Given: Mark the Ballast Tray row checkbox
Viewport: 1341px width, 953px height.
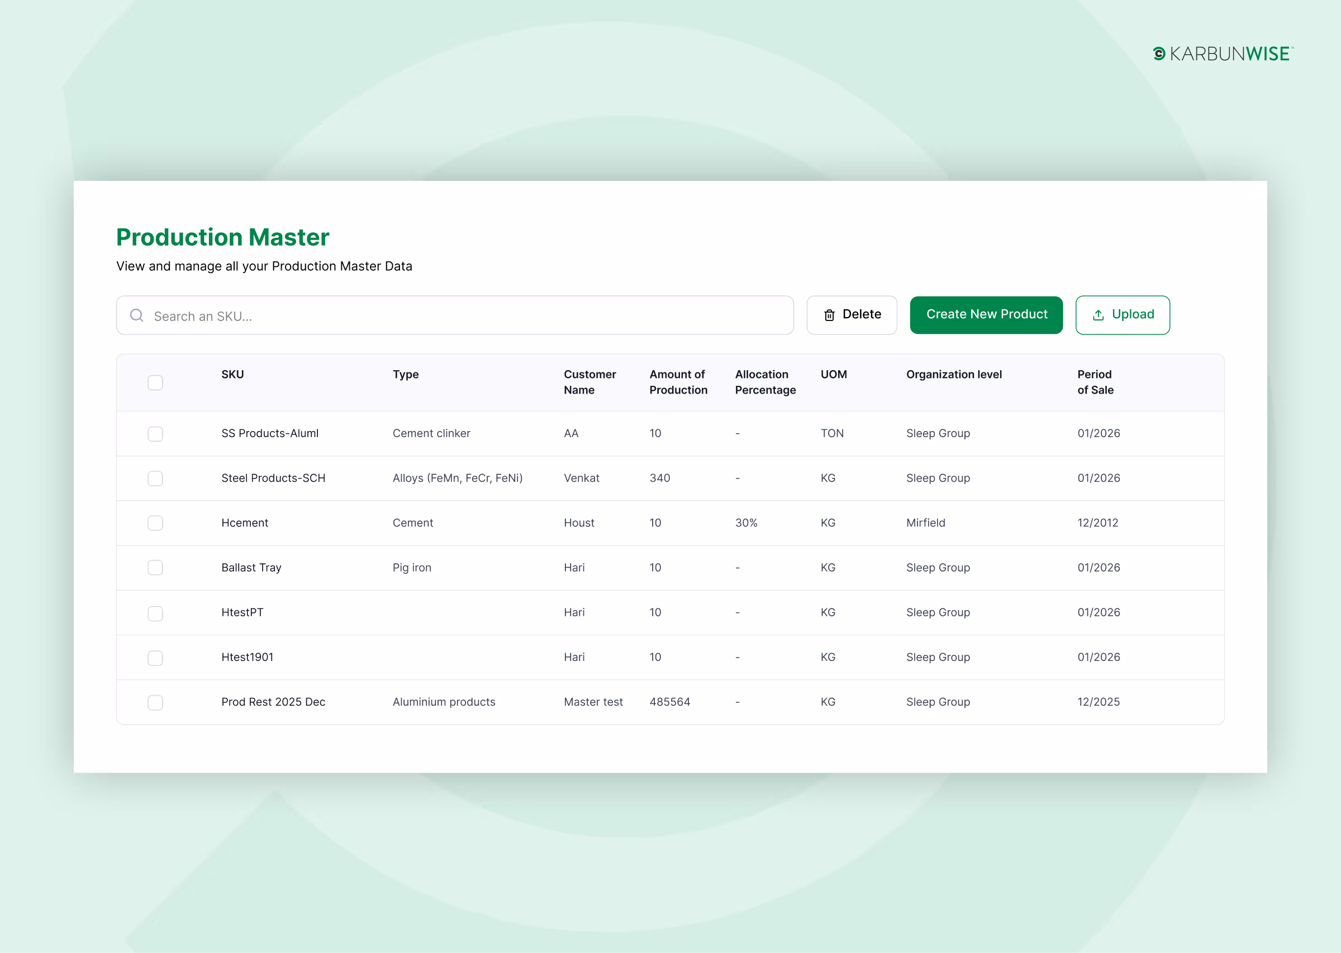Looking at the screenshot, I should 155,567.
